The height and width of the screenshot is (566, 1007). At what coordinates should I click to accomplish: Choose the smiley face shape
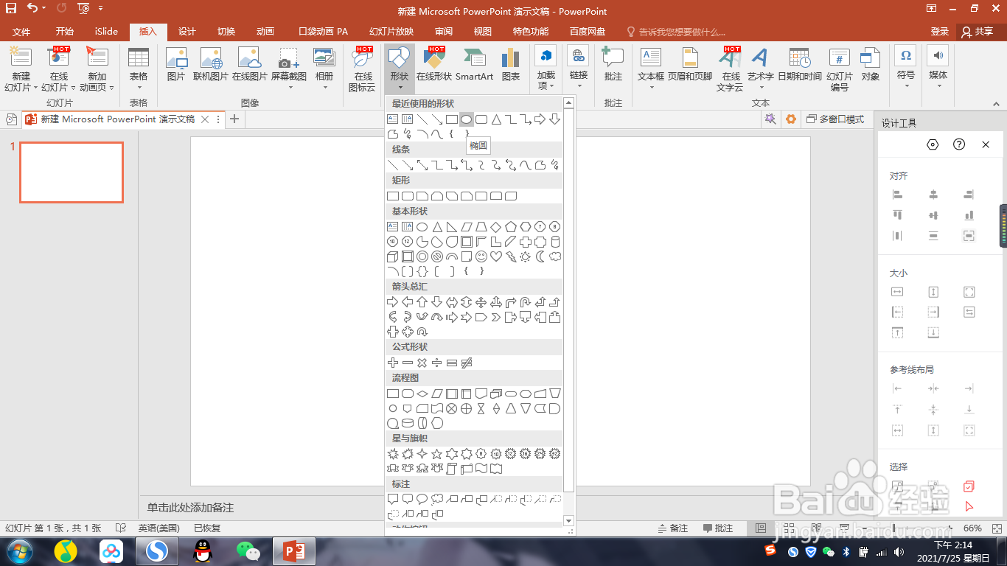(481, 256)
